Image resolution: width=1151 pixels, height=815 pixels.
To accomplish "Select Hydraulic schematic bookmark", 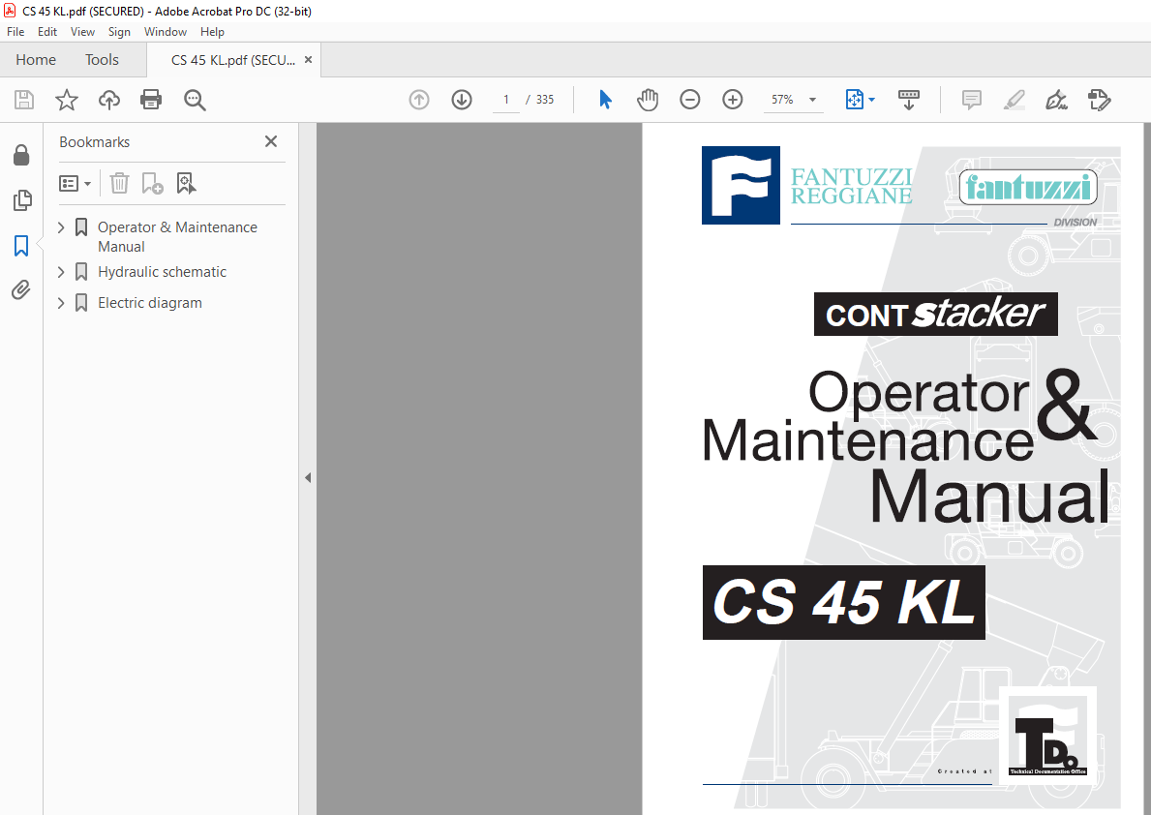I will 163,272.
